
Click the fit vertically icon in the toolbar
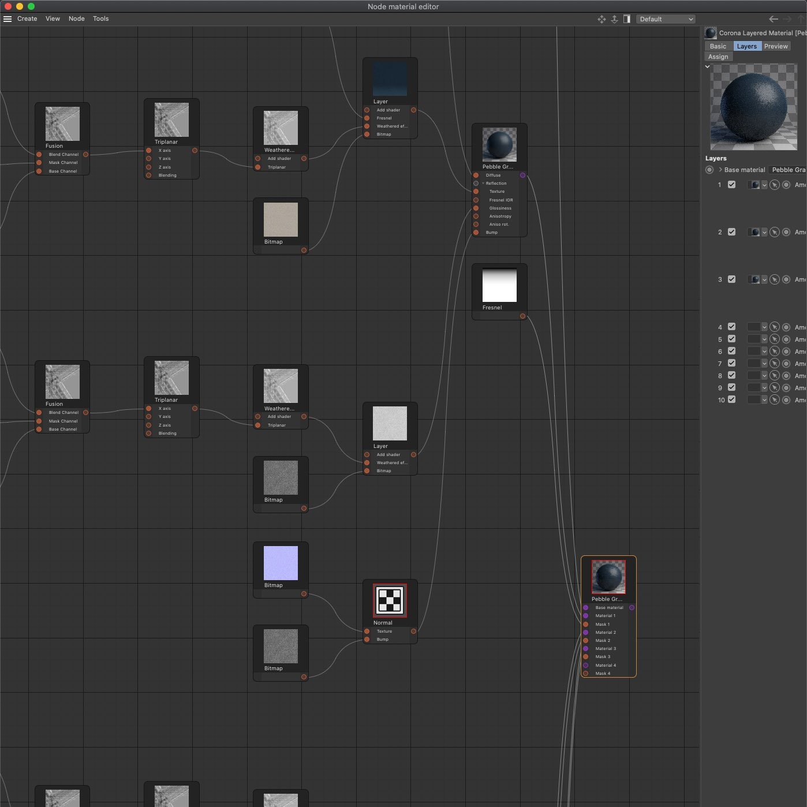point(614,19)
